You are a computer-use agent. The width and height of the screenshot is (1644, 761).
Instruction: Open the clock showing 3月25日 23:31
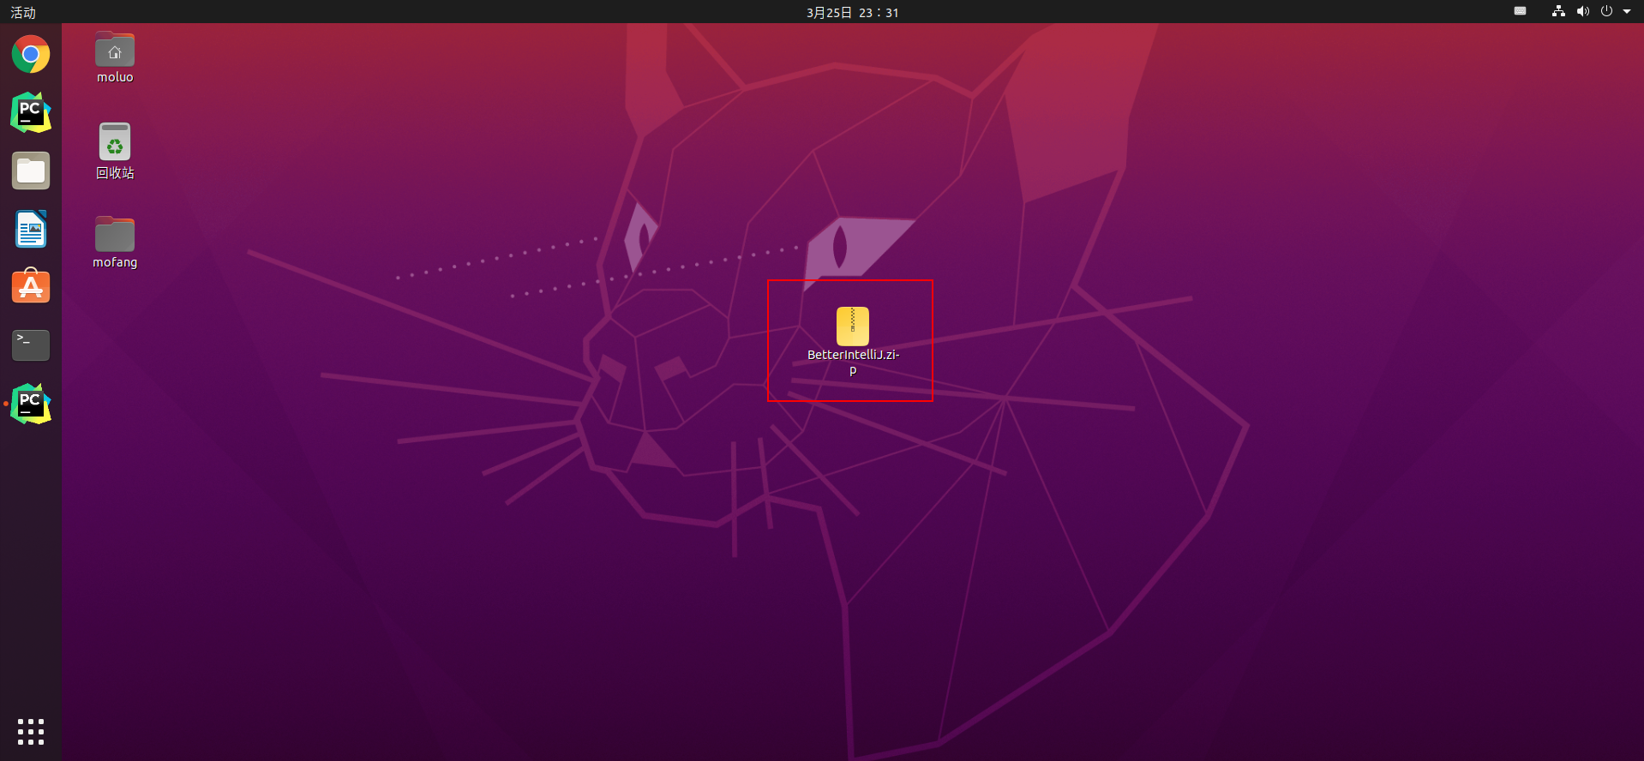852,12
